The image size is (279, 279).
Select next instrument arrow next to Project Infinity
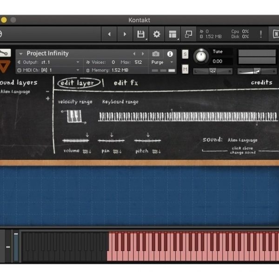point(143,54)
